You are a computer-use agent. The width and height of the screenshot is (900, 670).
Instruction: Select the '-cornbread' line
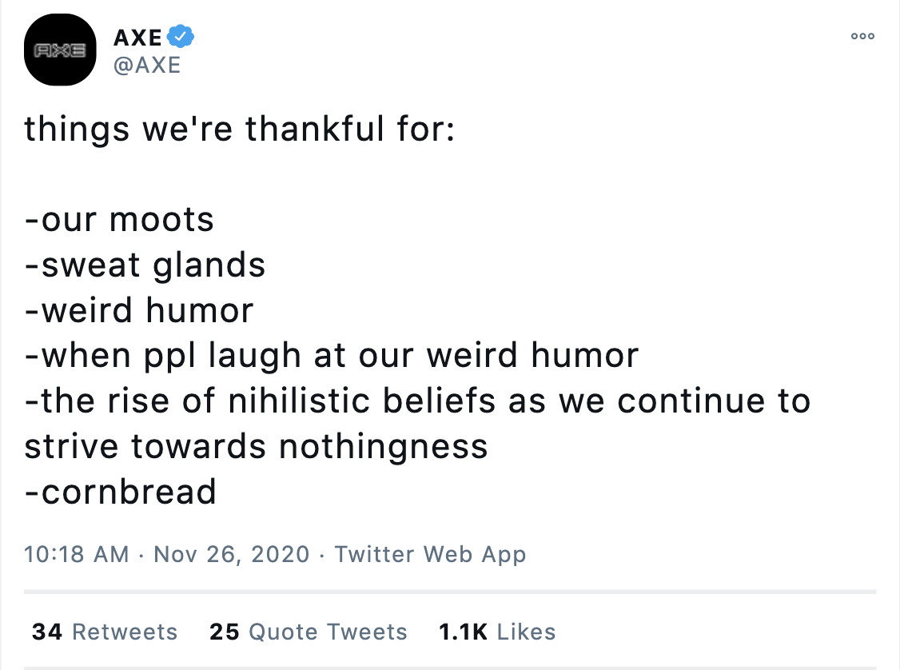point(120,492)
